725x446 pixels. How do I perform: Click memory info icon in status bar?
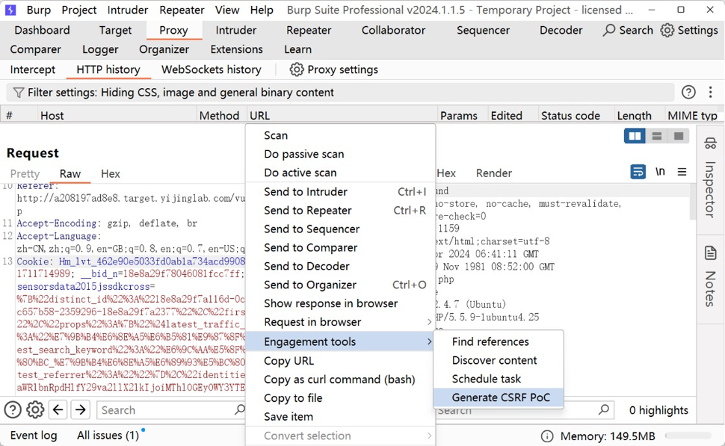click(547, 436)
